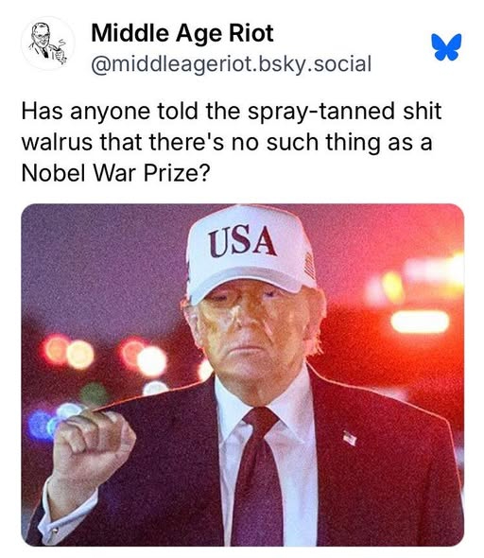
Task: Click the raised fist in the photo
Action: [x=94, y=444]
